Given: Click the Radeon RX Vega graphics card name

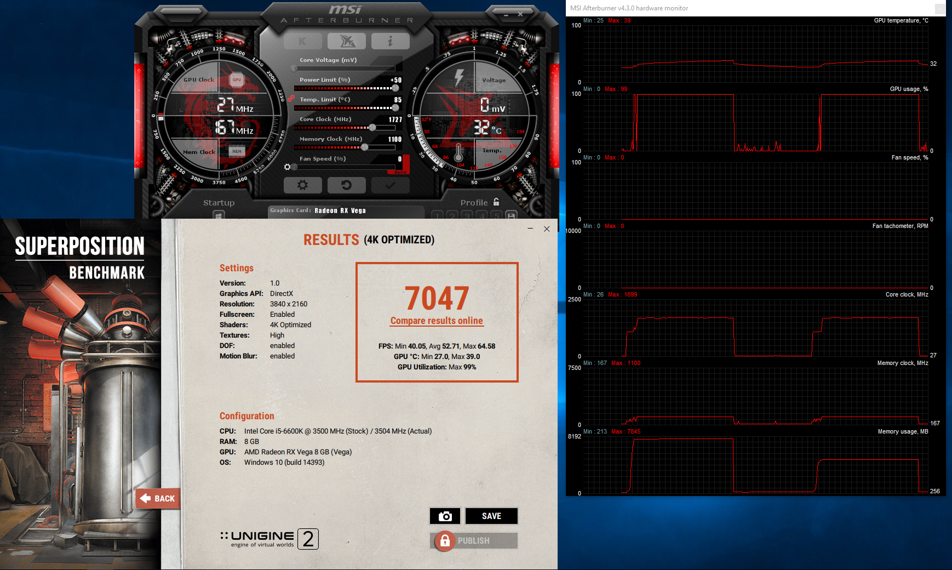Looking at the screenshot, I should (340, 210).
